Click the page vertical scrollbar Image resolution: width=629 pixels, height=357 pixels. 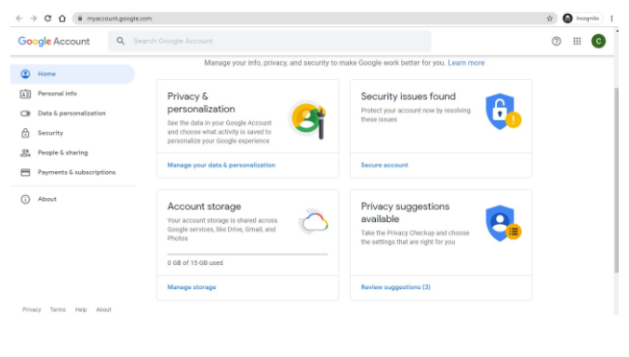pyautogui.click(x=616, y=180)
